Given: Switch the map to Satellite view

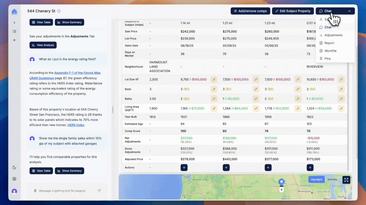Looking at the screenshot, I should click(x=332, y=179).
